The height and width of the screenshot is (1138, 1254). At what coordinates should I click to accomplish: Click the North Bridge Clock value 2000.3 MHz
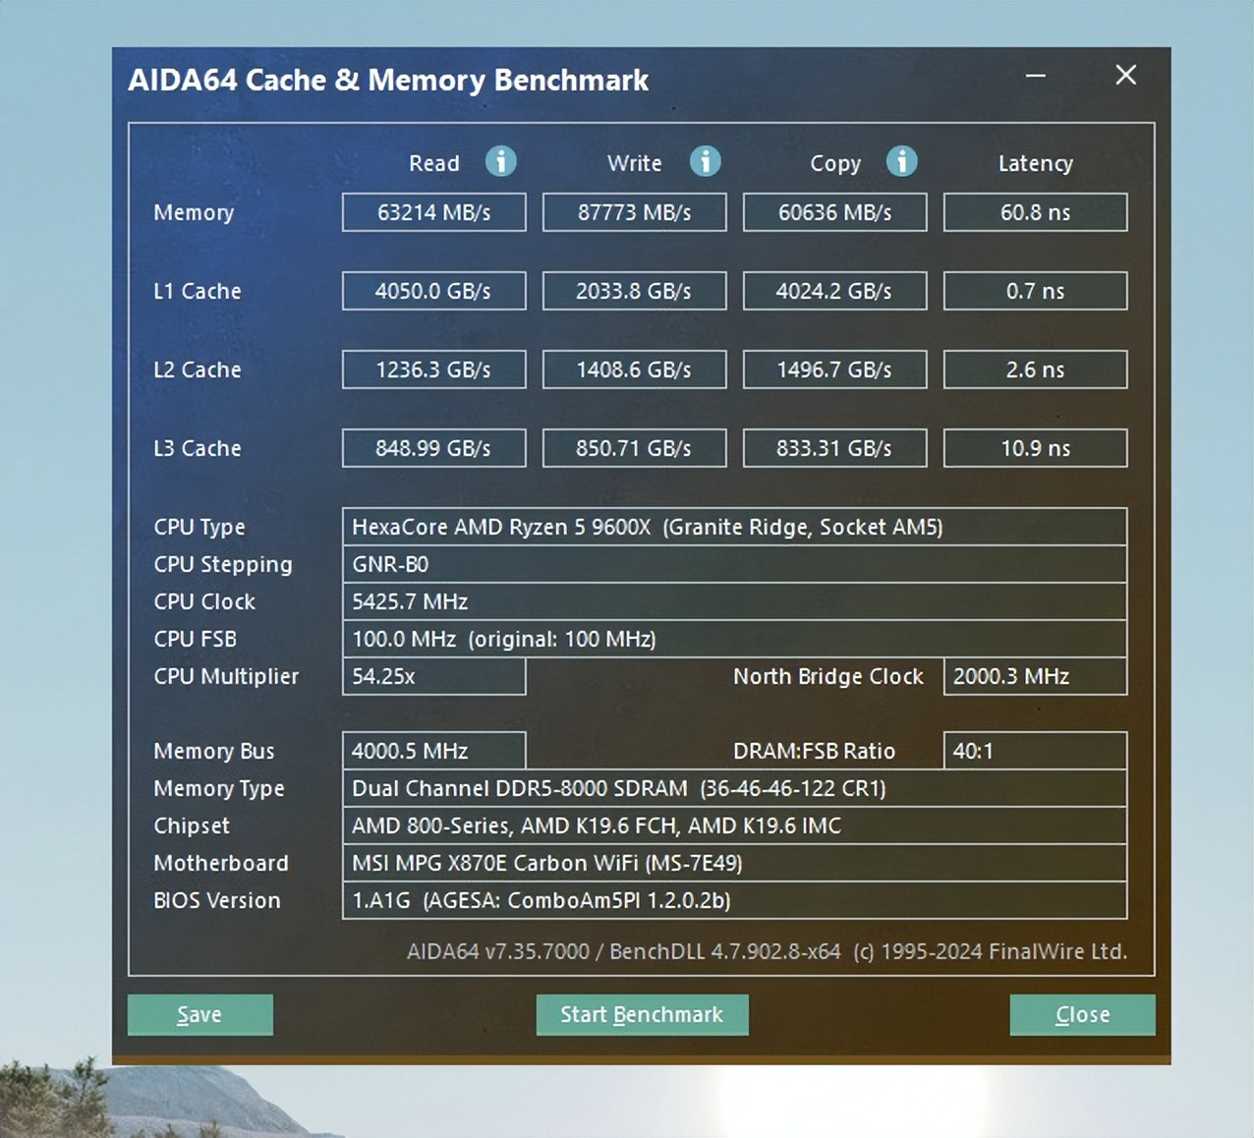point(1036,676)
